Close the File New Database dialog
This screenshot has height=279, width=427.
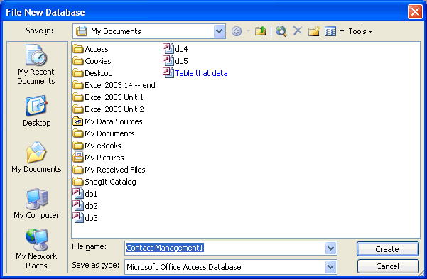(415, 12)
